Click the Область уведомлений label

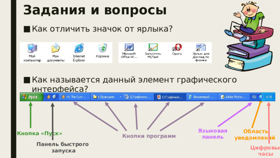pyautogui.click(x=255, y=135)
